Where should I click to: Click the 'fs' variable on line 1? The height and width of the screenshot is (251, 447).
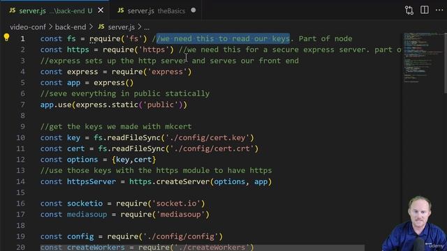click(71, 39)
